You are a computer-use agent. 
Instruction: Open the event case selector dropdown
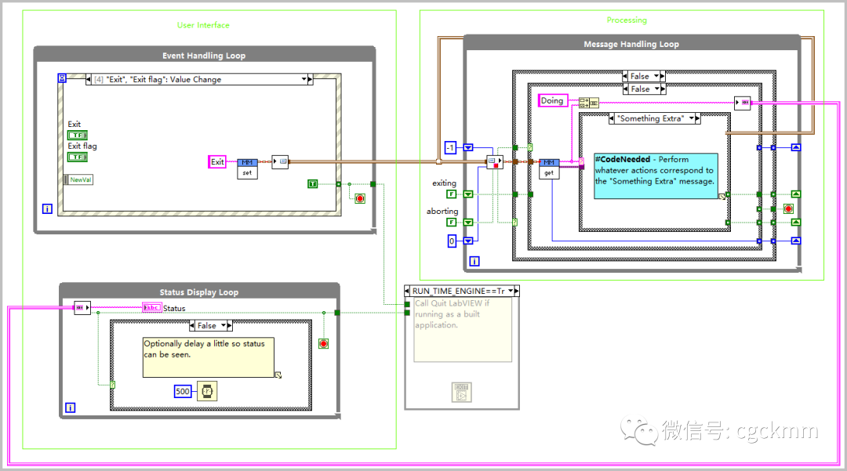(x=304, y=79)
